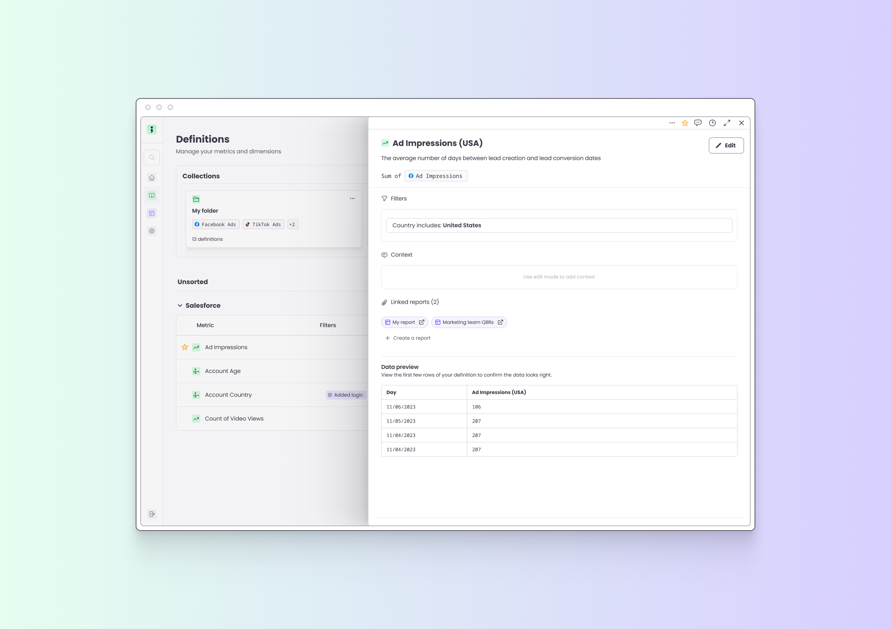The width and height of the screenshot is (891, 629).
Task: Click the Context speech bubble icon
Action: [x=384, y=255]
